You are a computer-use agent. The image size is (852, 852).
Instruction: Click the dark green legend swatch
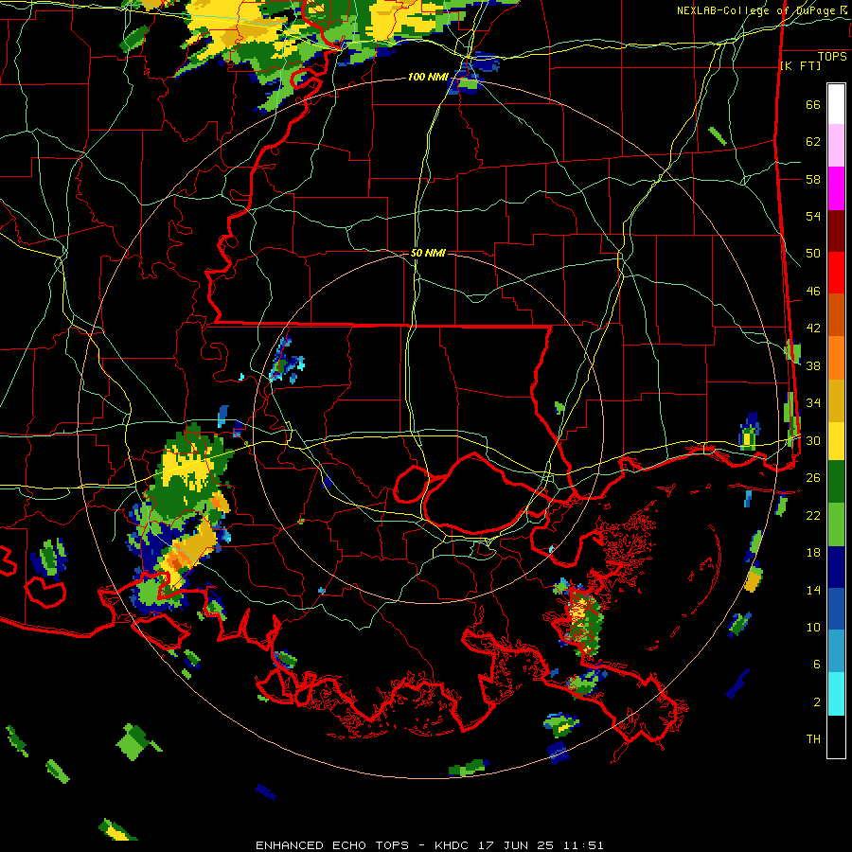836,482
